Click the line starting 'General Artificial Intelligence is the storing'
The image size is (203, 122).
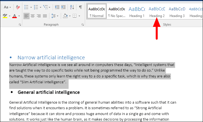(x=93, y=102)
